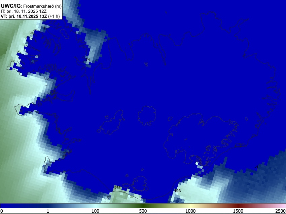Screen dimensions: 286x214
Task: Click the map value label '7'
Action: coord(44,28)
